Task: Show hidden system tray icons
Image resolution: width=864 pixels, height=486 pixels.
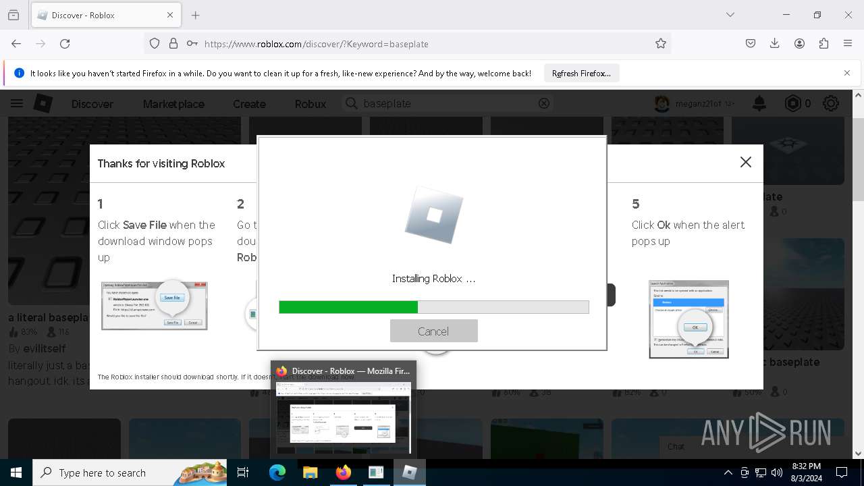Action: [728, 473]
